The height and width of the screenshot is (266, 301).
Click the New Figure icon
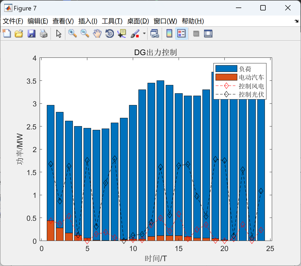[7, 33]
